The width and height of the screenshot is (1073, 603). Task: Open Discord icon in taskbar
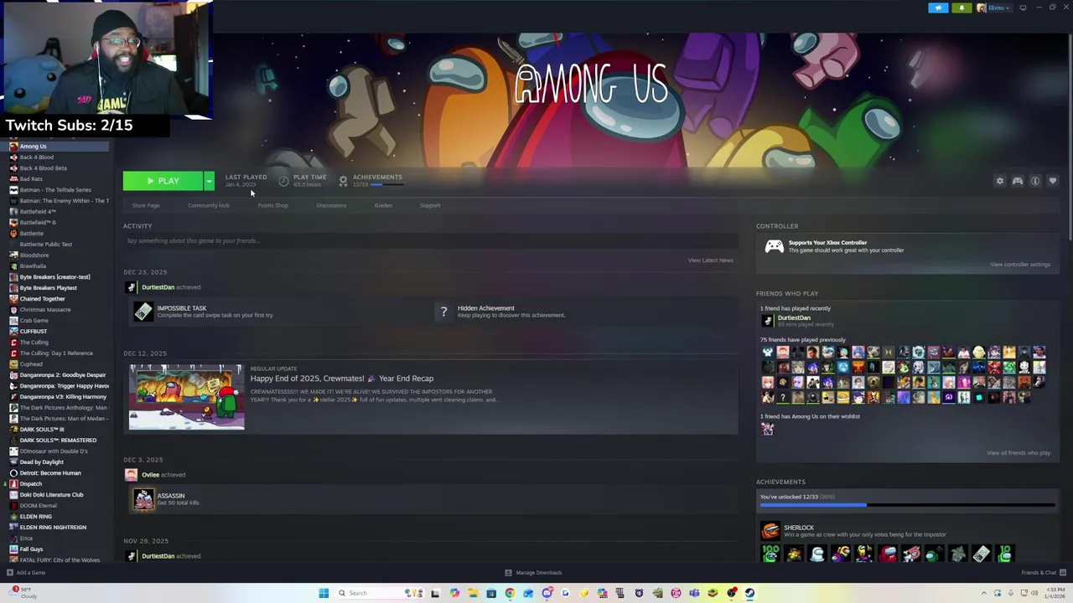click(x=547, y=594)
